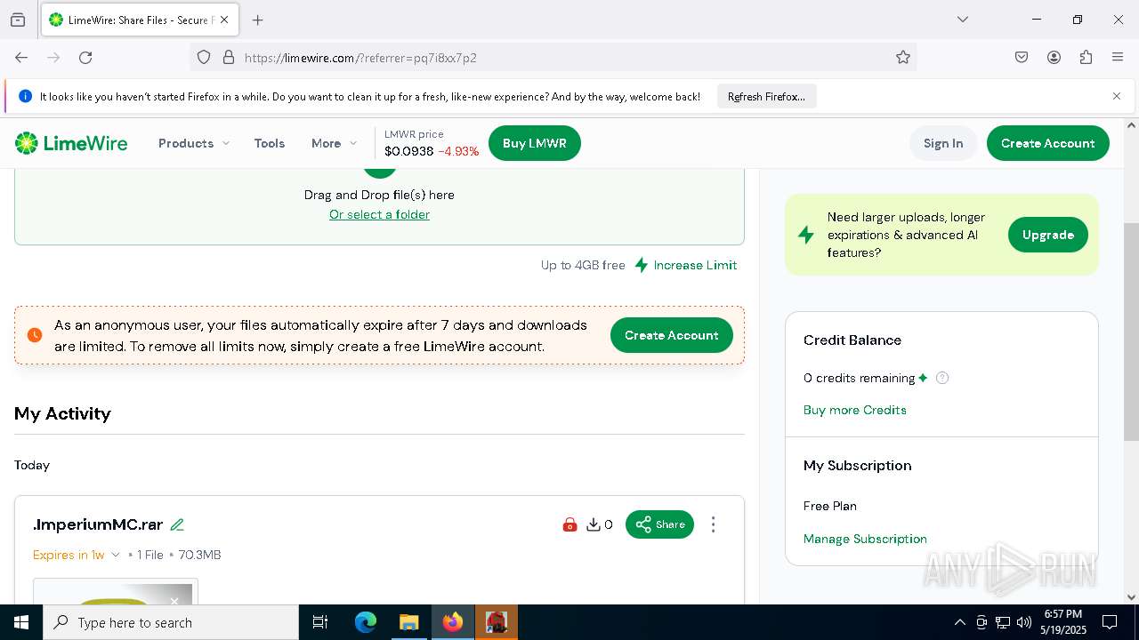Screen dimensions: 1139x640
Task: Open the volume control tray icon
Action: [x=1024, y=622]
